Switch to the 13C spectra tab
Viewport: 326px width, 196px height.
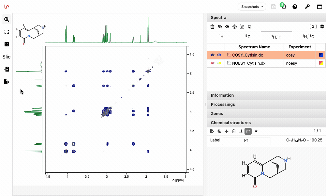(247, 37)
